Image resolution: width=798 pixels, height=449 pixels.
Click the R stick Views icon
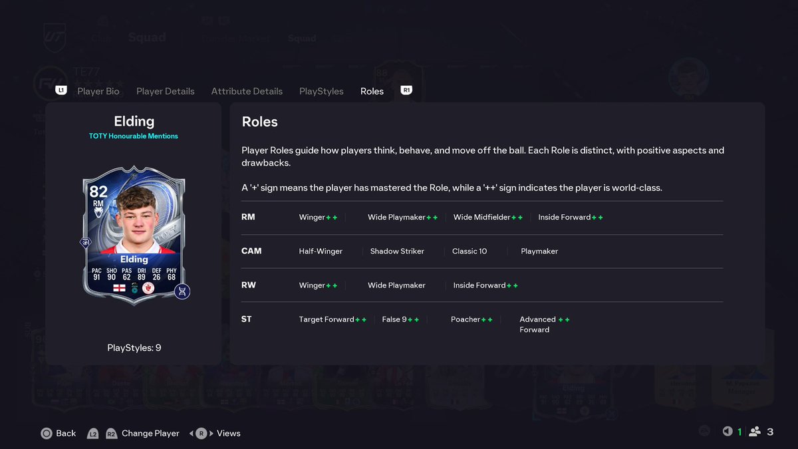[x=201, y=433]
